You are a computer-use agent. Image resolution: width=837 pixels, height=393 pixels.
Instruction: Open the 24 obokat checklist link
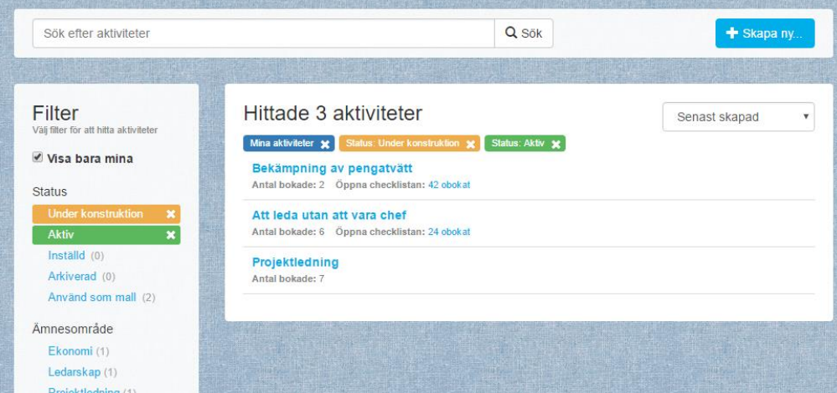pos(449,232)
